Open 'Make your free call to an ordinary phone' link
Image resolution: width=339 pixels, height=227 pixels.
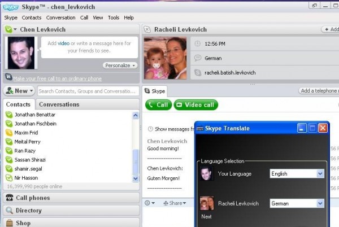tap(57, 78)
